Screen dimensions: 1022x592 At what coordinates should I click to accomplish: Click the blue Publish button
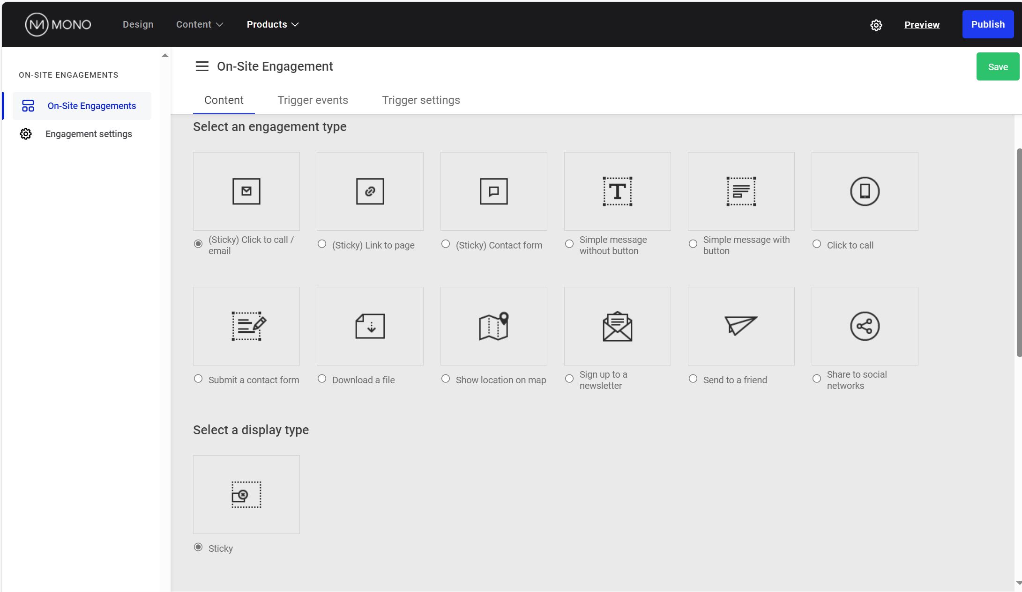pos(988,24)
